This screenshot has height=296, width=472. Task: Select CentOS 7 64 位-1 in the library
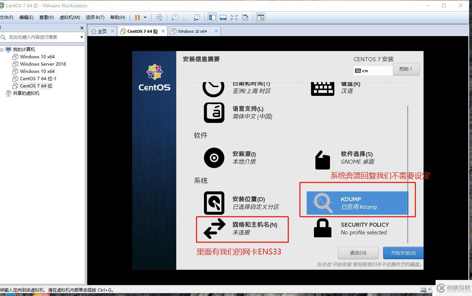pos(38,78)
